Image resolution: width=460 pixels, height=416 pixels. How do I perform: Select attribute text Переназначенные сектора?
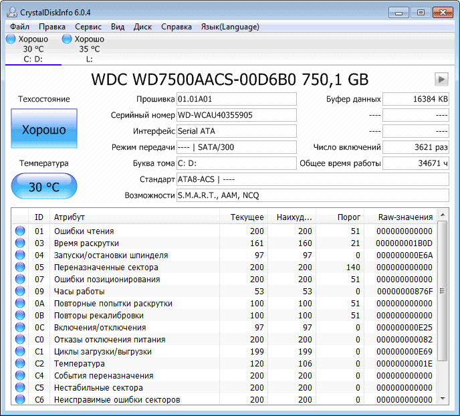pos(106,268)
